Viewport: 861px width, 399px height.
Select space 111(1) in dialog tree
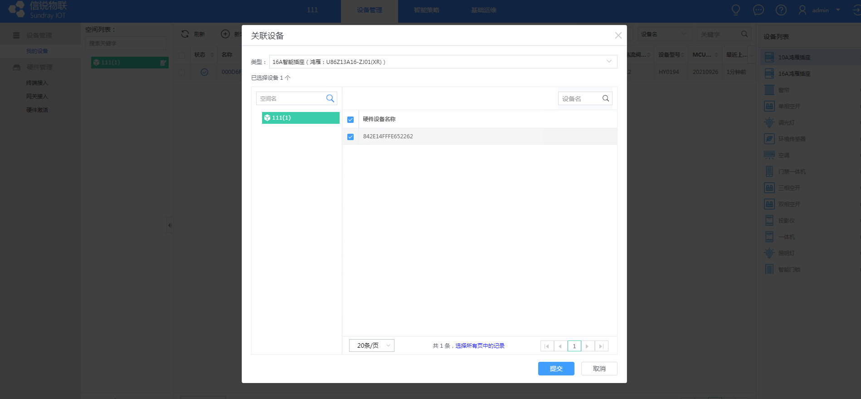point(301,118)
